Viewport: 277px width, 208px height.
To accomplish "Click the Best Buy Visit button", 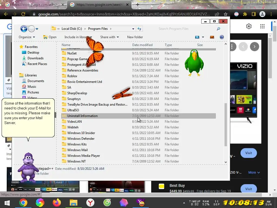I will pyautogui.click(x=249, y=188).
